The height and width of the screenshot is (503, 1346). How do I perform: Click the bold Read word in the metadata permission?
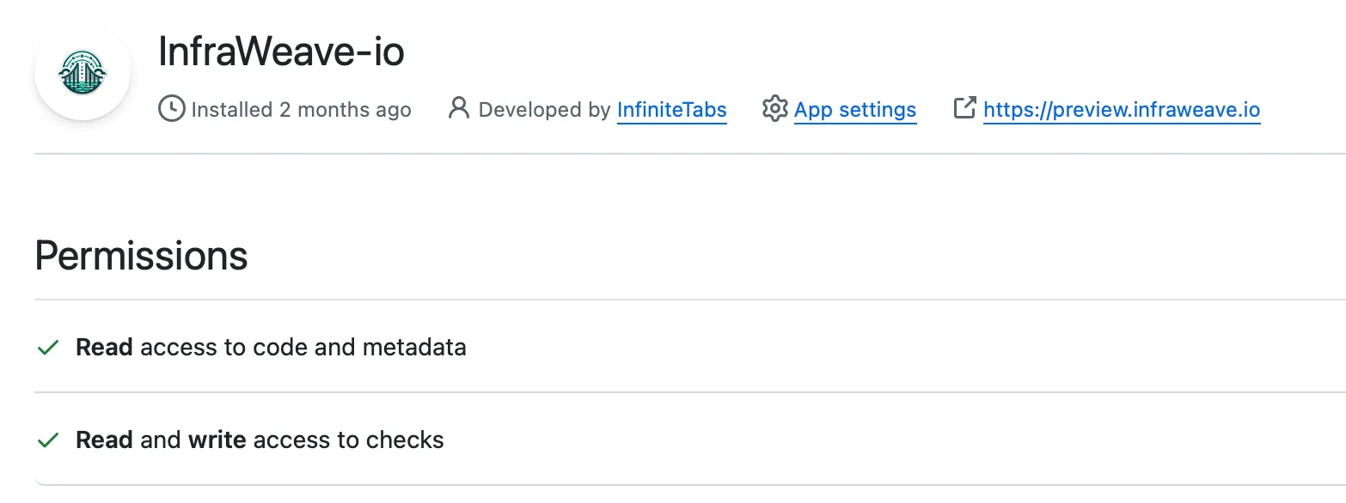pos(104,348)
